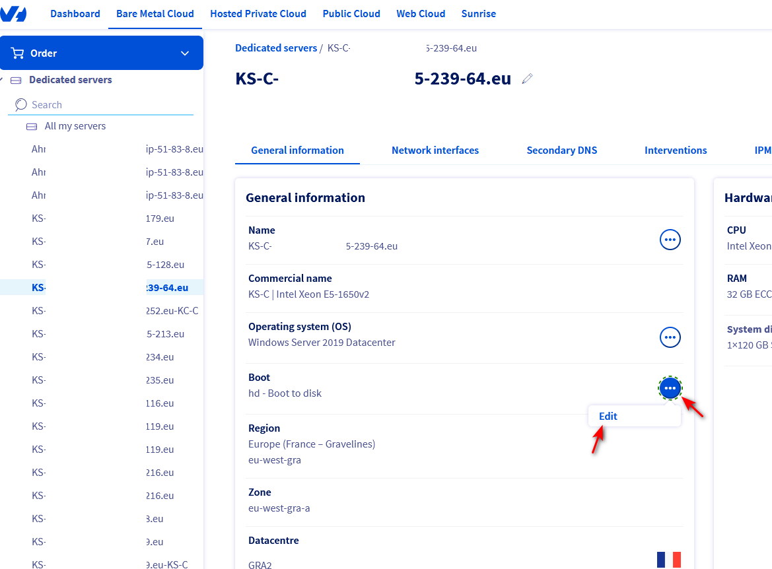Open Hosted Private Cloud section
772x569 pixels.
click(x=258, y=14)
